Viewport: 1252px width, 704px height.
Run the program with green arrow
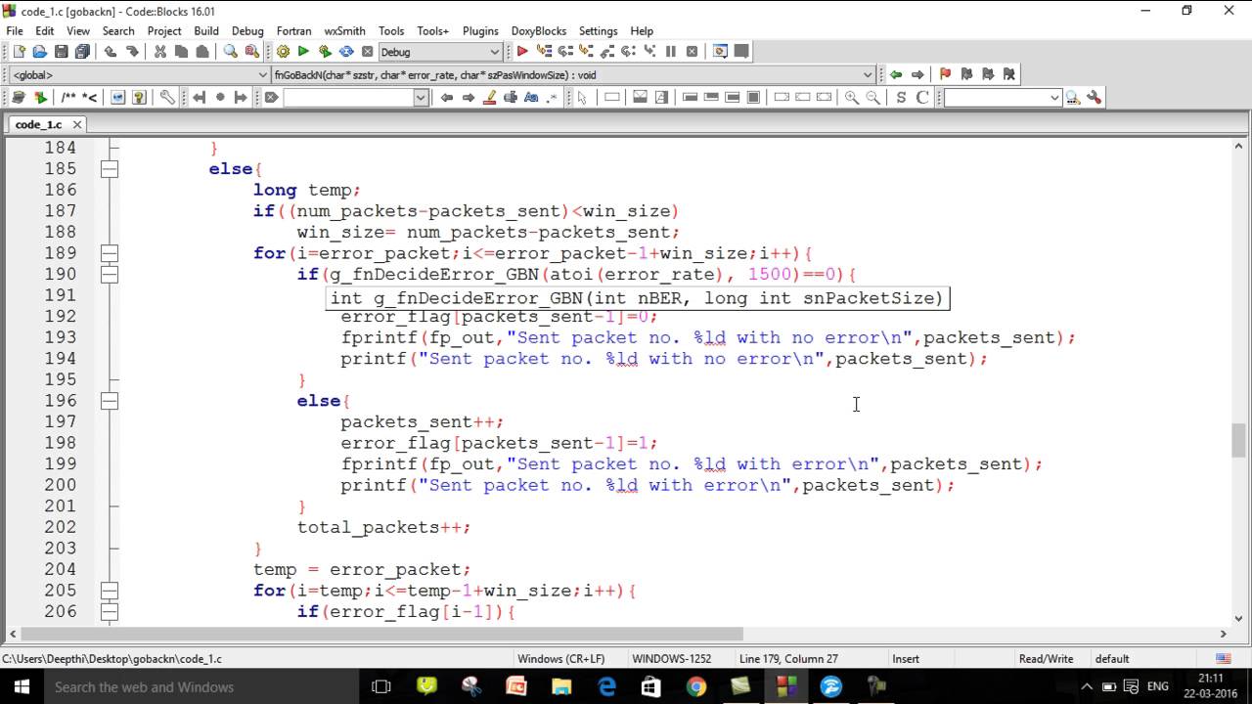pyautogui.click(x=303, y=52)
